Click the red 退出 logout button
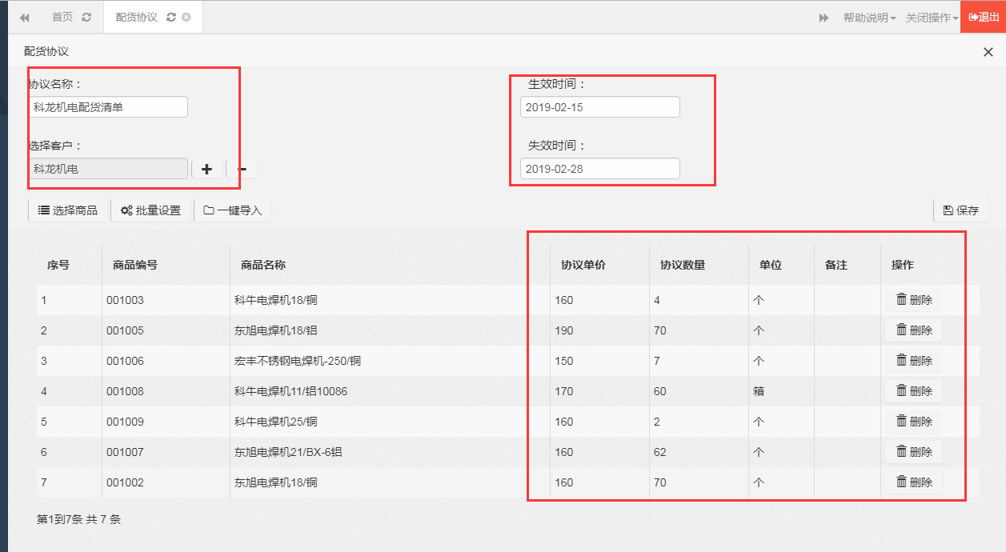 pyautogui.click(x=983, y=17)
